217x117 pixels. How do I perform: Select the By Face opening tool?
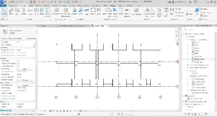pyautogui.click(x=166, y=12)
